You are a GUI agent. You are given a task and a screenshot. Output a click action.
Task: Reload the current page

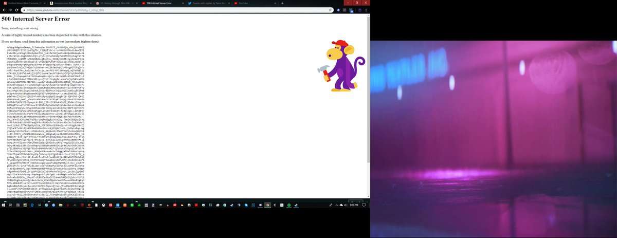(17, 10)
